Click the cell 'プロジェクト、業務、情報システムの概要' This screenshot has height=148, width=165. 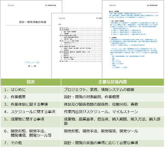coord(112,90)
